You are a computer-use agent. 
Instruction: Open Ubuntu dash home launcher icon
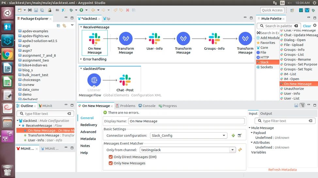8,13
